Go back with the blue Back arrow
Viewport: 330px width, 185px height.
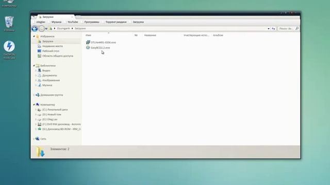tap(35, 29)
